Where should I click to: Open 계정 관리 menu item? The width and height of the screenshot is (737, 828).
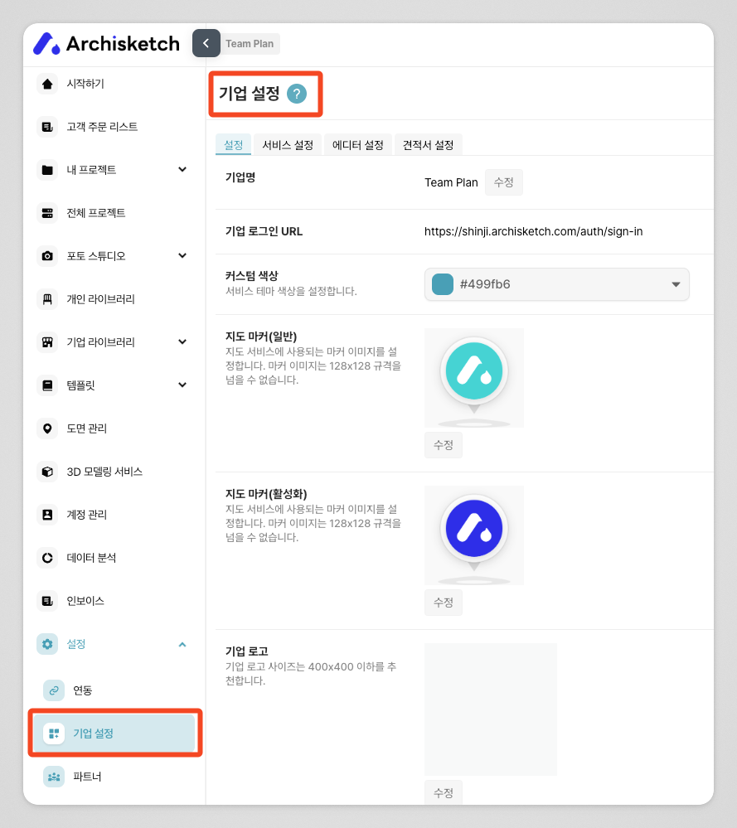pos(87,515)
